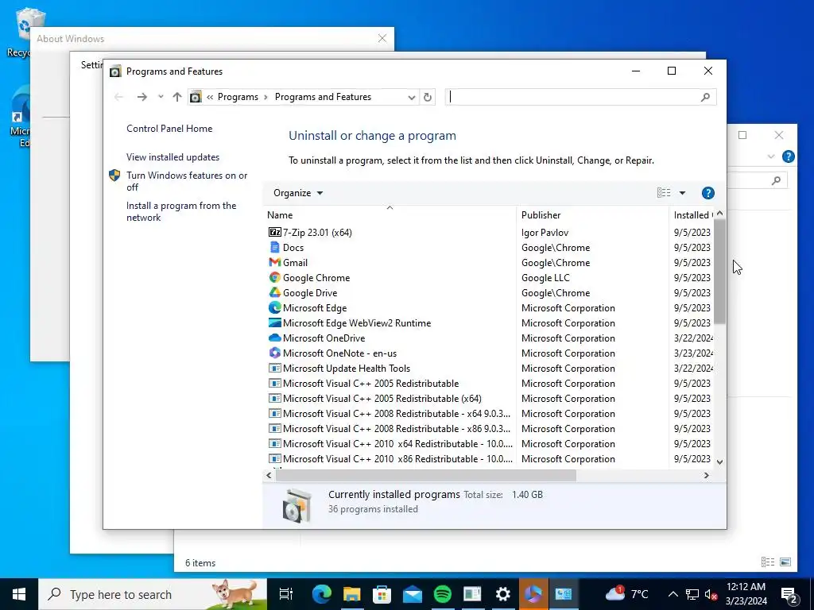814x610 pixels.
Task: Open the Organize dropdown menu
Action: click(x=298, y=193)
